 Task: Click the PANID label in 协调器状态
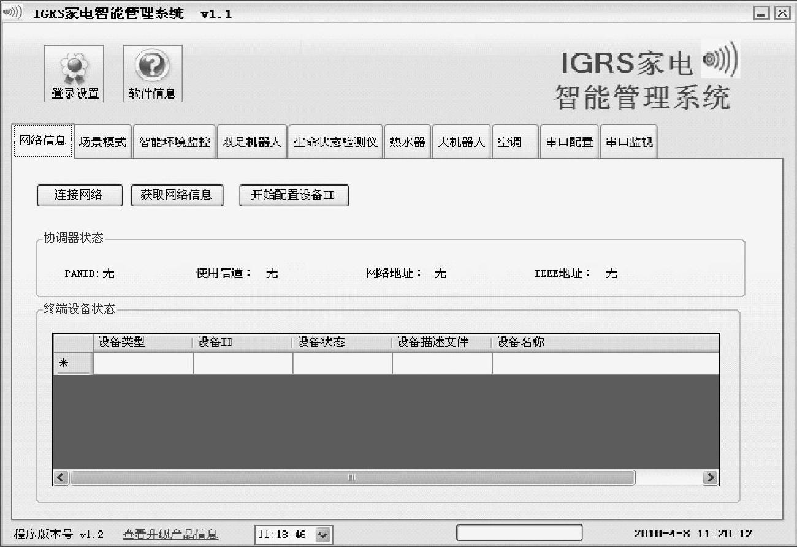pos(82,274)
